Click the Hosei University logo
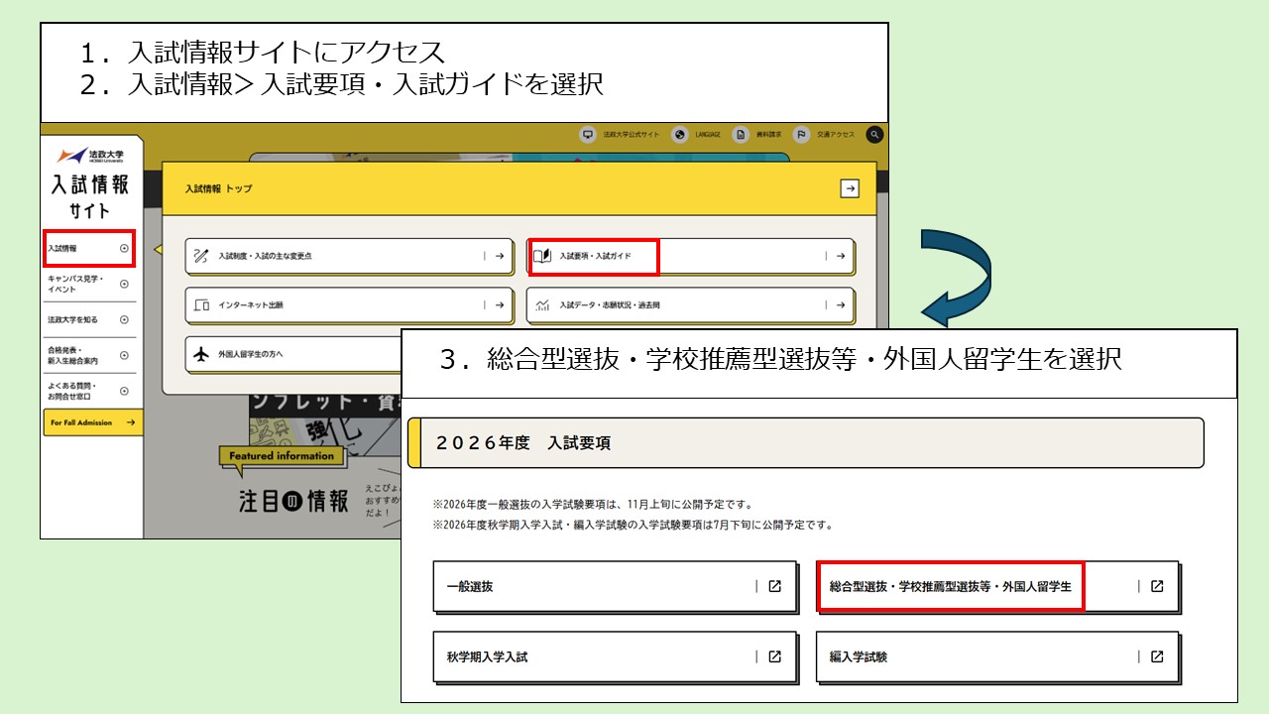1269x714 pixels. tap(90, 156)
